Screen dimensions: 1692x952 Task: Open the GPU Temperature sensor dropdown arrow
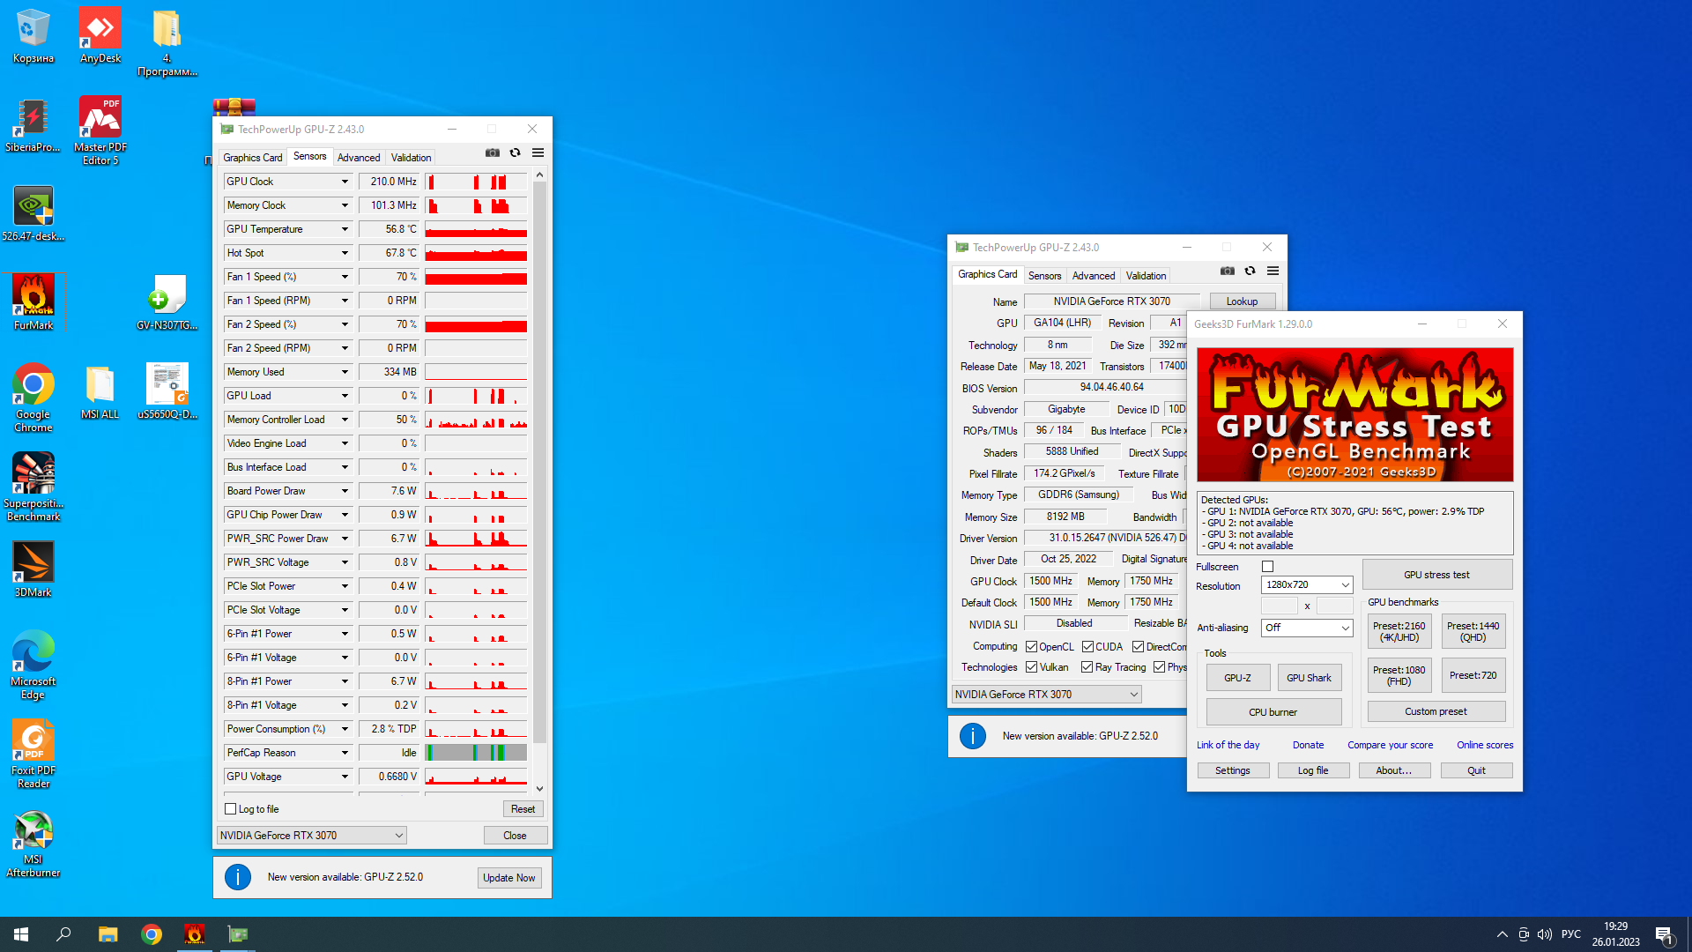pyautogui.click(x=345, y=229)
